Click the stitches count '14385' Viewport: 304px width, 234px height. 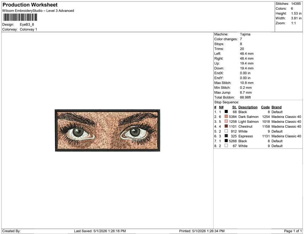click(296, 4)
